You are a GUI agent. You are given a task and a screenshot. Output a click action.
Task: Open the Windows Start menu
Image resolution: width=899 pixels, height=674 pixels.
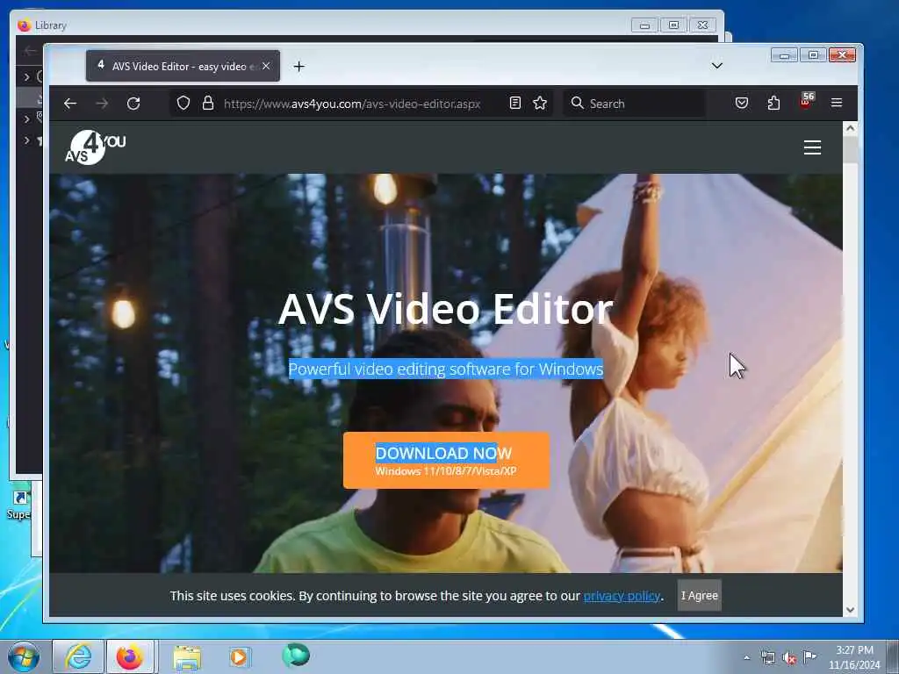click(x=23, y=656)
